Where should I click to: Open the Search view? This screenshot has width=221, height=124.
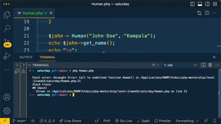[x=7, y=28]
